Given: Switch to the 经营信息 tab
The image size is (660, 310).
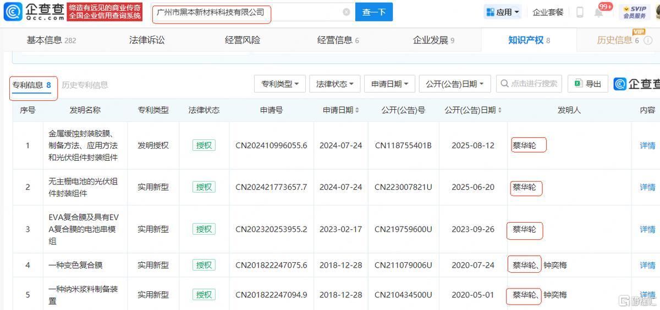Looking at the screenshot, I should click(338, 40).
